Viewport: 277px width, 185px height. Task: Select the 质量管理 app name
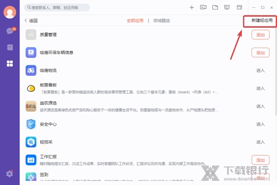[48, 35]
